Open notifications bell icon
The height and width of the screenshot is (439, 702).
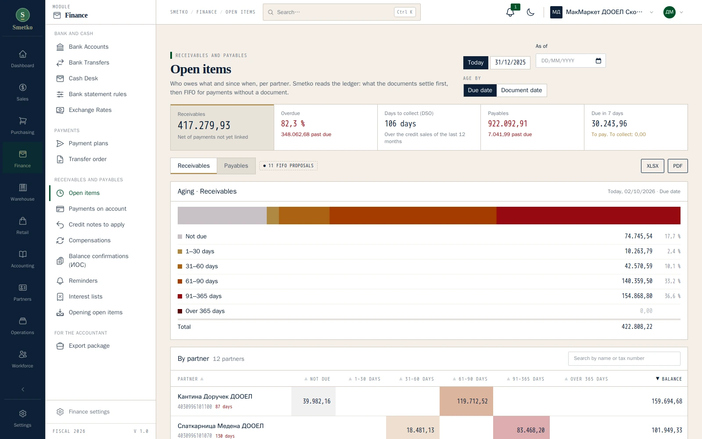510,12
